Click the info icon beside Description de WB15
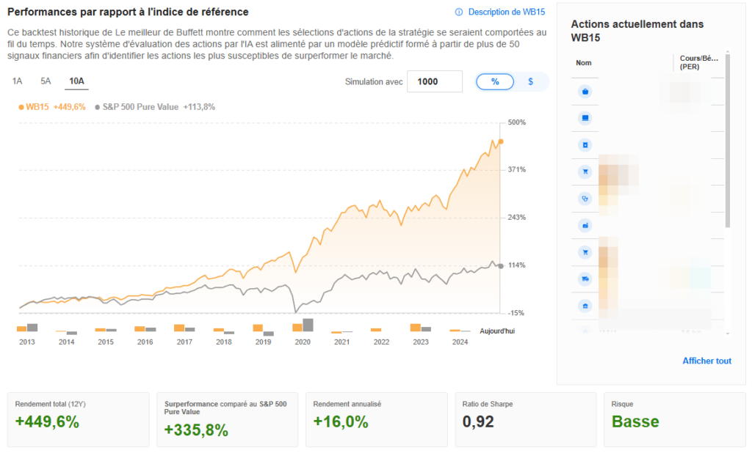Viewport: 752px width, 453px height. (x=459, y=12)
